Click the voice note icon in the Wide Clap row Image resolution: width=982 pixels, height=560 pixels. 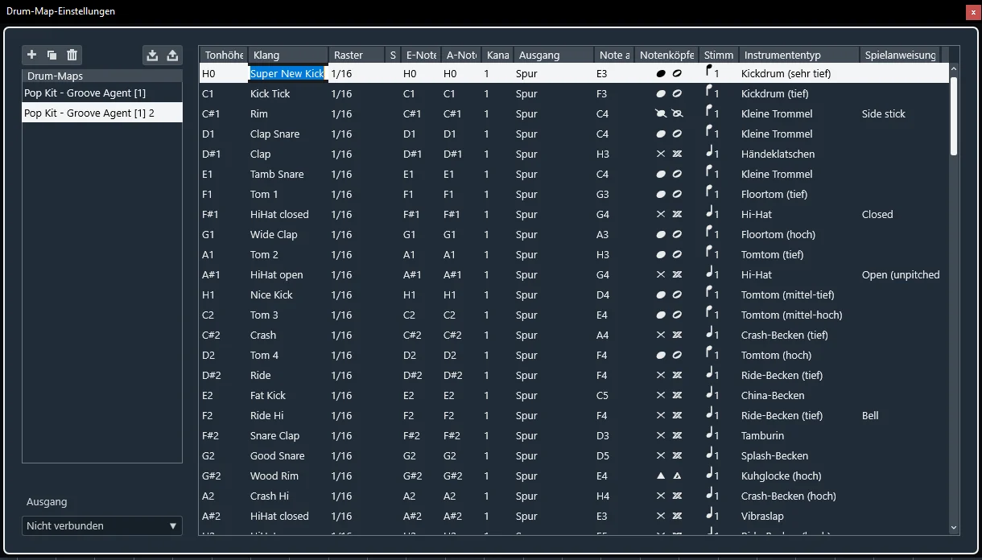click(x=711, y=233)
